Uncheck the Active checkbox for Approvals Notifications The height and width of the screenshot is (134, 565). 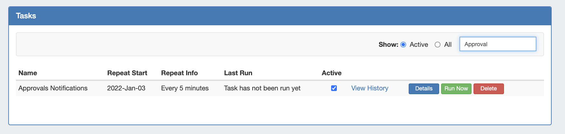334,88
